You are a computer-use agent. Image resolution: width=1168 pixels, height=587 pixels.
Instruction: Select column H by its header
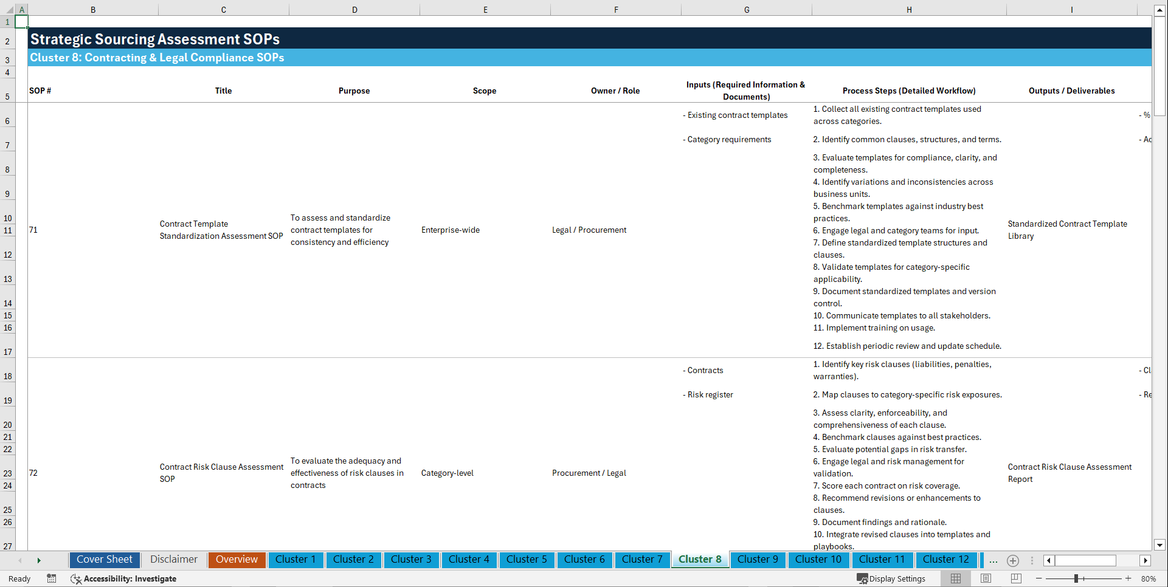(908, 9)
